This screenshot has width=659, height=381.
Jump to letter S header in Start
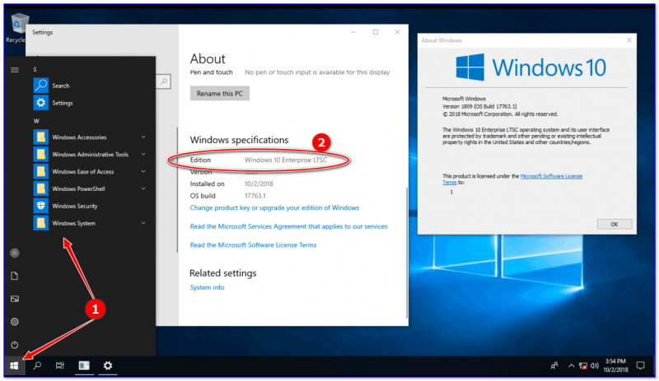35,70
